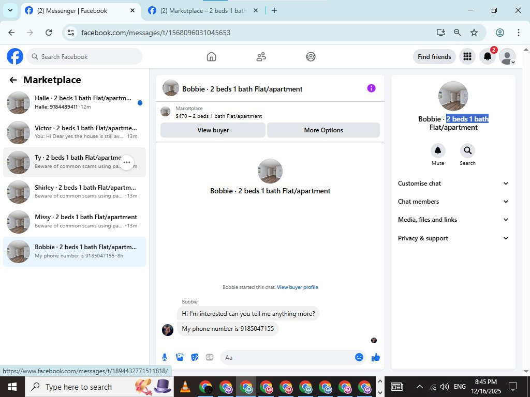Go back using the Marketplace back arrow
This screenshot has height=397, width=530.
coord(13,80)
